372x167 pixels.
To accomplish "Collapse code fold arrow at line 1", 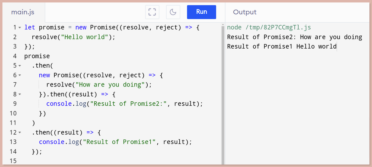I will (20, 28).
